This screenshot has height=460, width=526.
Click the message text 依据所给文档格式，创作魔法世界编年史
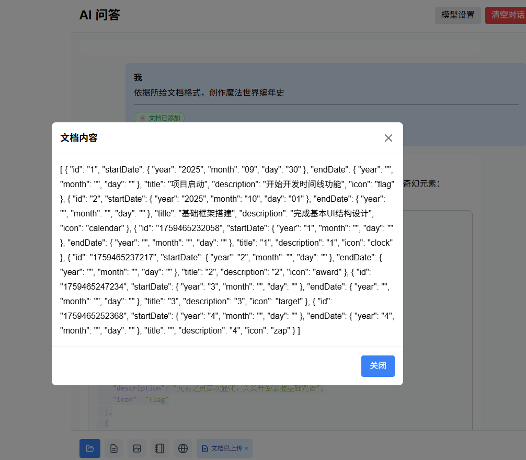click(x=209, y=93)
